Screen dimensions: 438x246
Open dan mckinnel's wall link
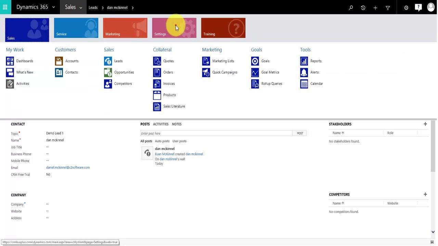coord(168,159)
